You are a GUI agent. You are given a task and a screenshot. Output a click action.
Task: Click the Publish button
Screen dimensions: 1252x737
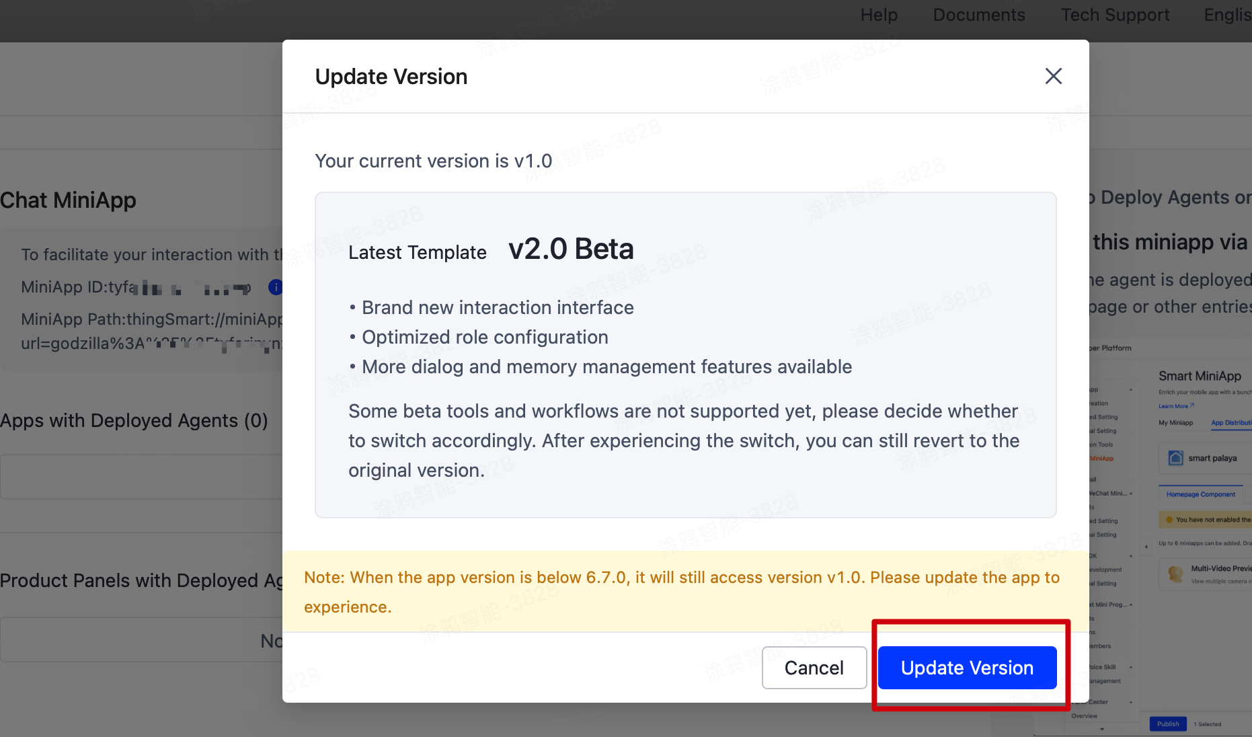coord(1168,724)
